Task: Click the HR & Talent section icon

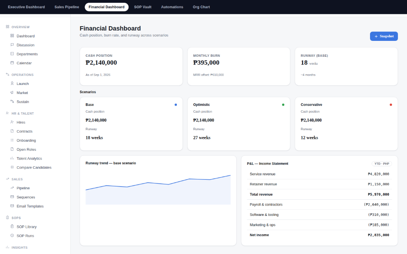Action: pos(8,113)
